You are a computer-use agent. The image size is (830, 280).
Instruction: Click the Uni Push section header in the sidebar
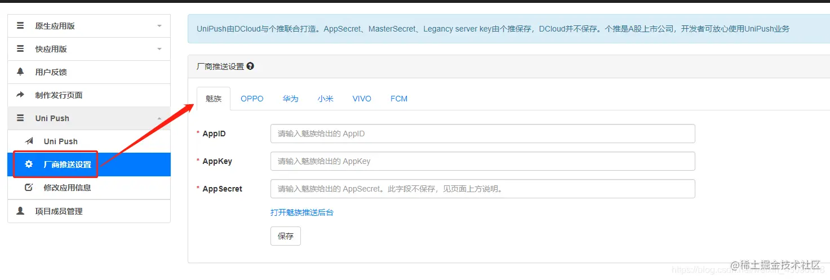coord(89,118)
